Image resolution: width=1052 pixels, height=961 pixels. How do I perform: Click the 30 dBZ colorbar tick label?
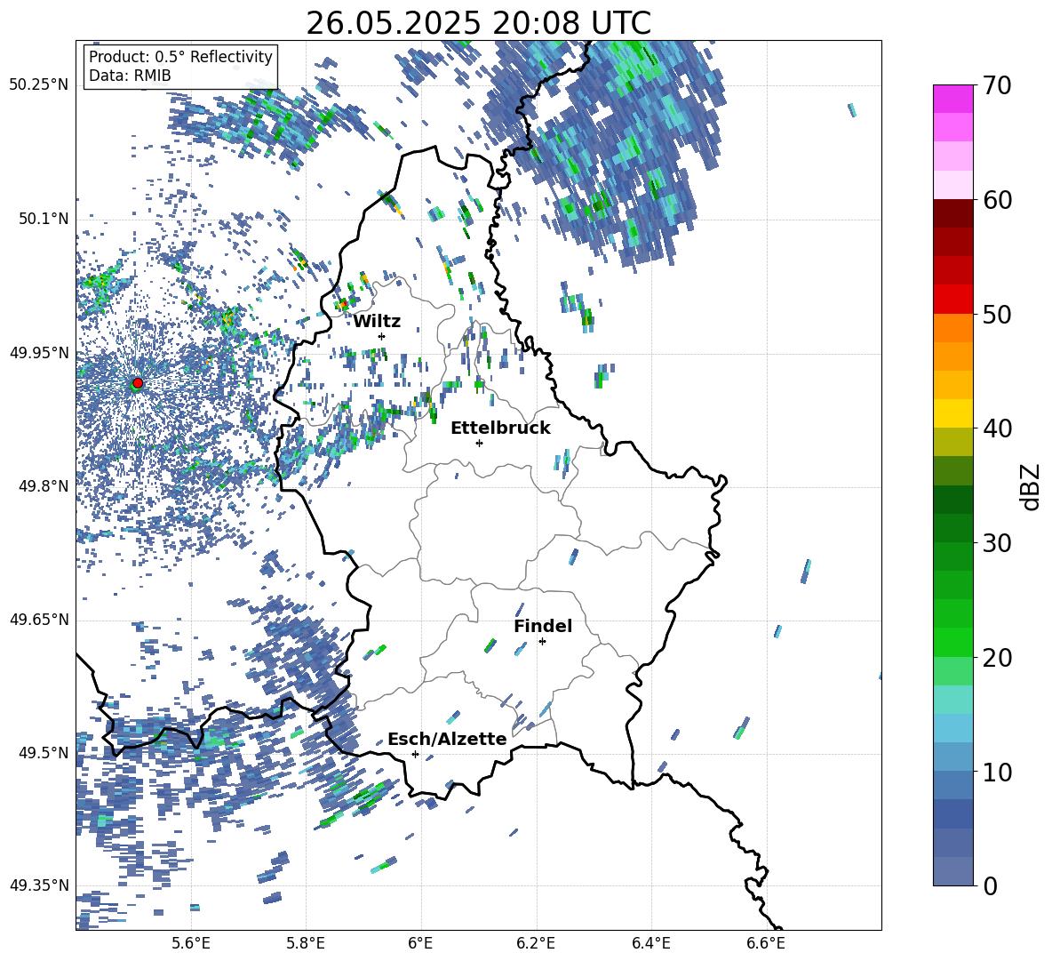click(x=997, y=543)
